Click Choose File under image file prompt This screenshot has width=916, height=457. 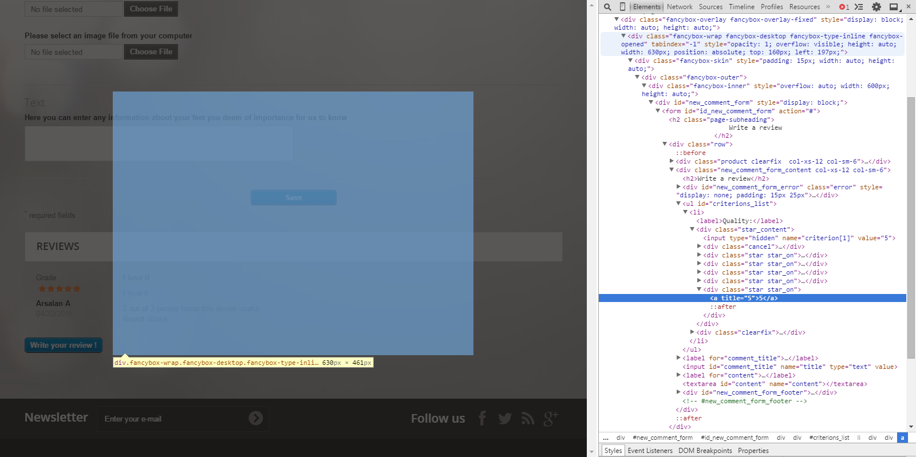tap(151, 51)
